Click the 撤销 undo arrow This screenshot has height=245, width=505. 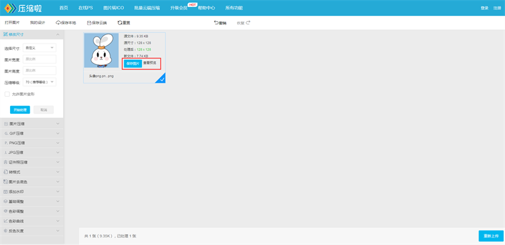pyautogui.click(x=216, y=23)
